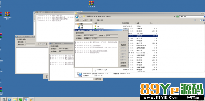
Task: Toggle the Explorer preview pane icon
Action: pyautogui.click(x=201, y=20)
